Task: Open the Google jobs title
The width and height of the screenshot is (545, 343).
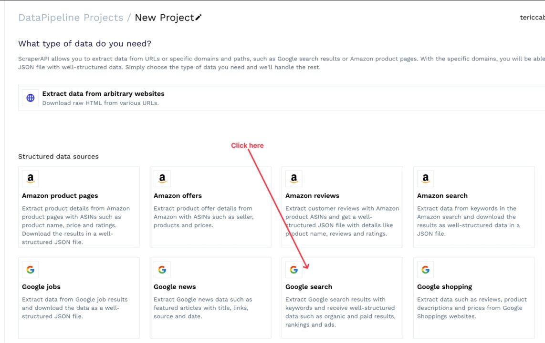Action: tap(41, 287)
